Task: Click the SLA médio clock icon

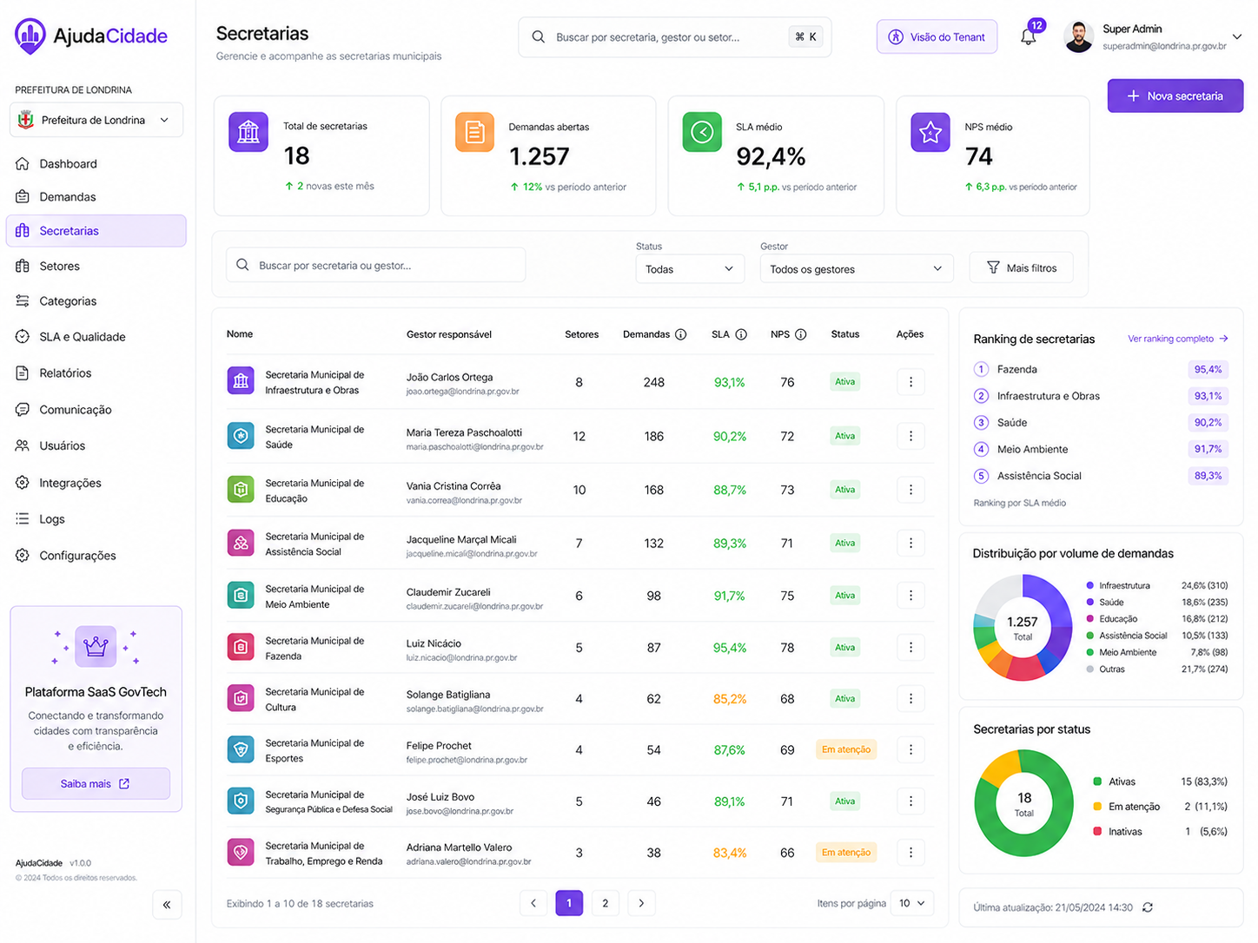Action: pyautogui.click(x=702, y=132)
